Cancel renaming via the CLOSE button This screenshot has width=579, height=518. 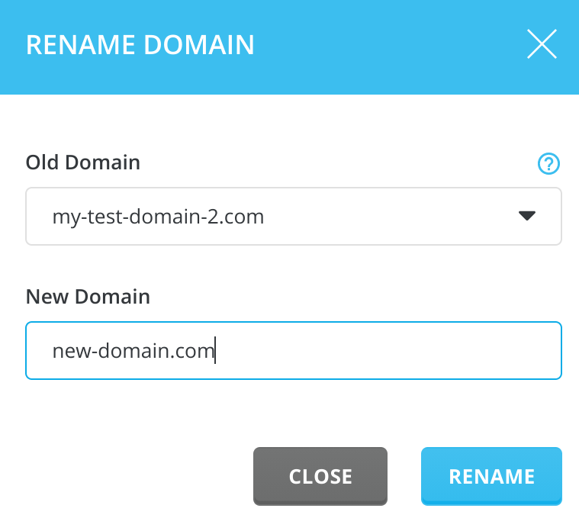(320, 476)
